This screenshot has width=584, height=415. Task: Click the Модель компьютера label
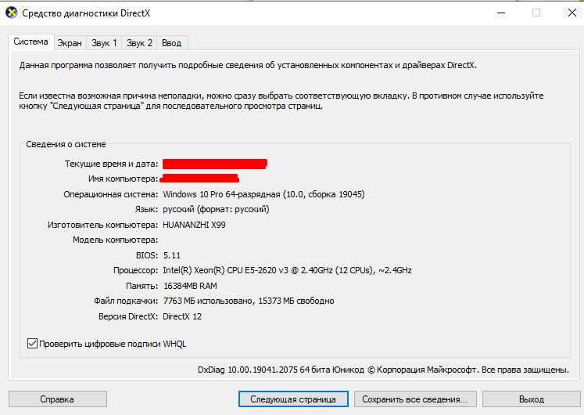(116, 240)
